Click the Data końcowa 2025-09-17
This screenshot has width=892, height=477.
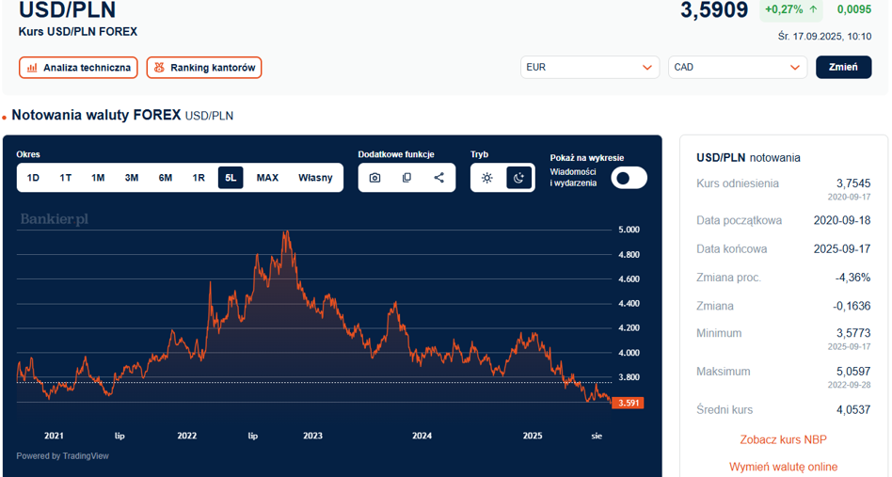tap(842, 249)
